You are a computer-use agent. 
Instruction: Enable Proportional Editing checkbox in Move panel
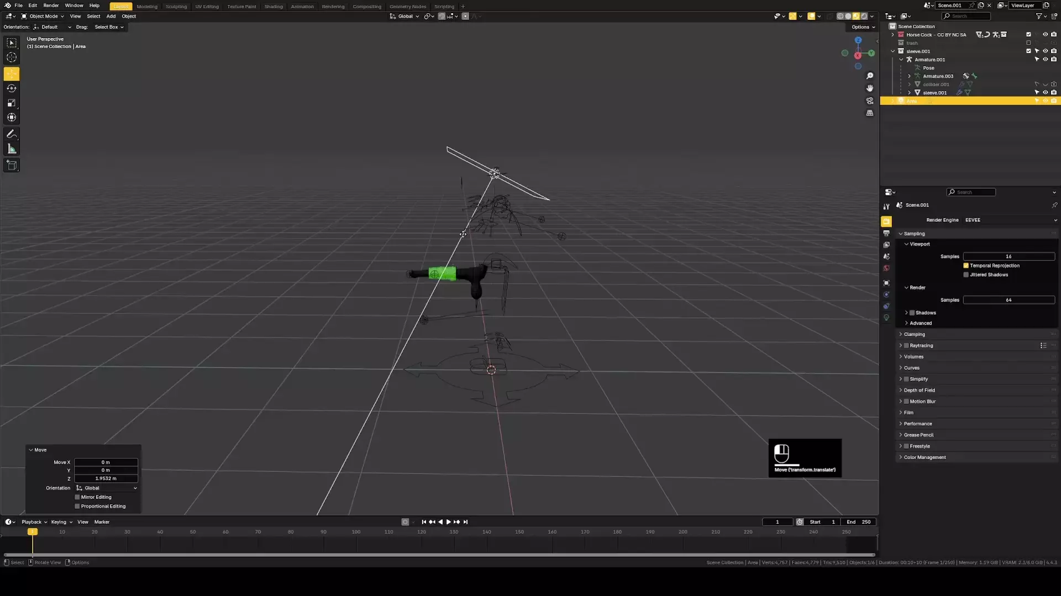click(77, 506)
